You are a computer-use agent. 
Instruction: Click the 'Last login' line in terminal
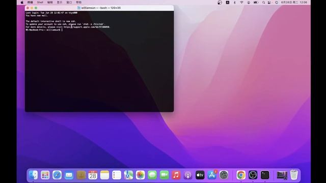(51, 13)
